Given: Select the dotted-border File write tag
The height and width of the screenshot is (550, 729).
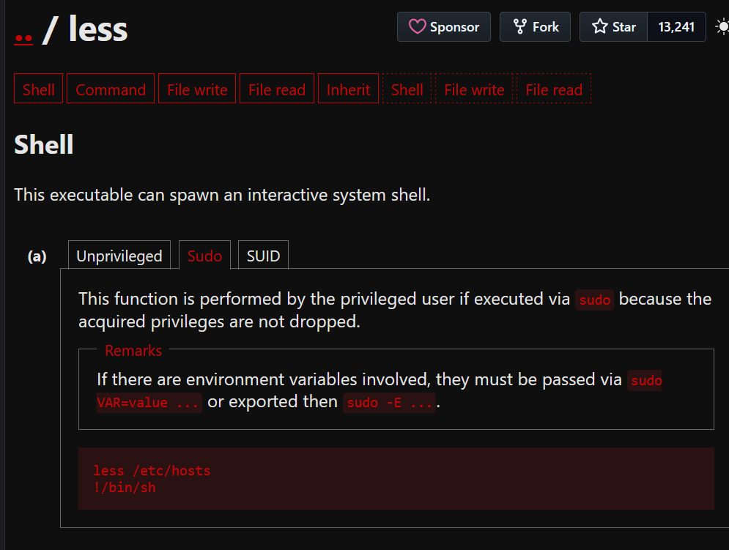Looking at the screenshot, I should tap(474, 89).
